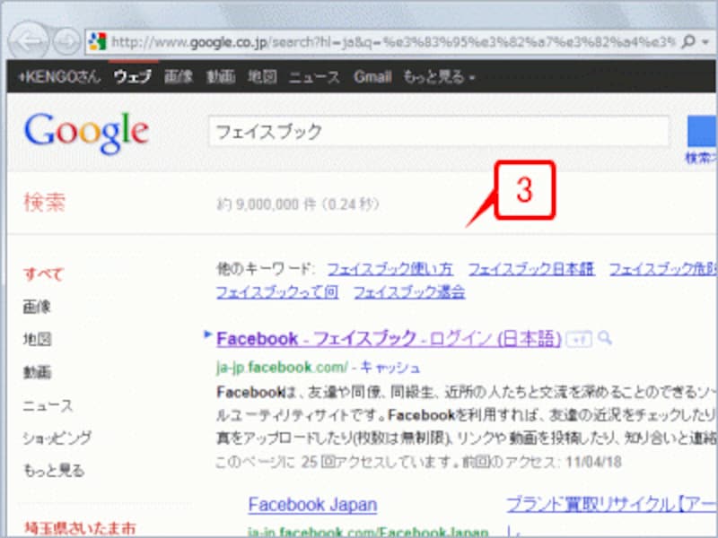Select ニュース in the black bar
The width and height of the screenshot is (718, 538).
tap(314, 77)
